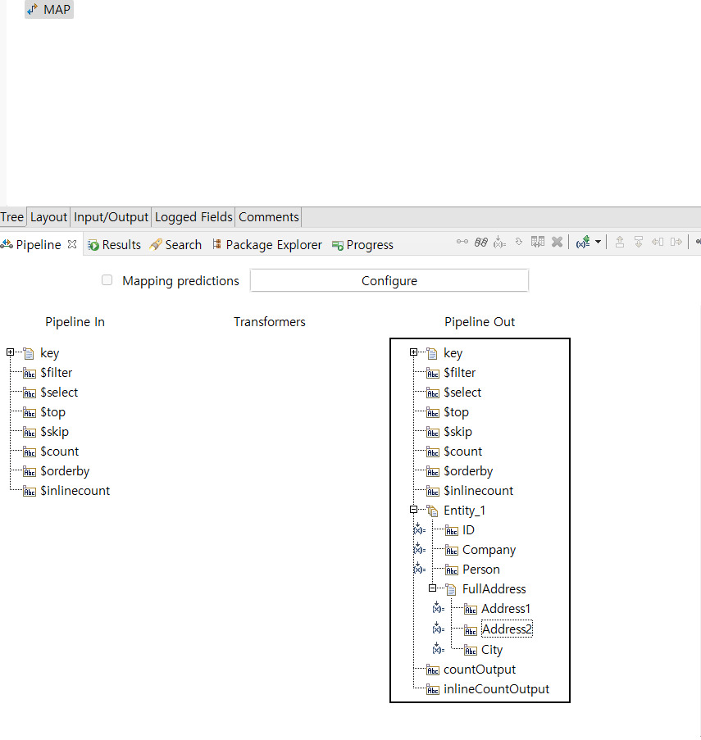Enable the Mapping predictions checkbox
Screen dimensions: 701x740
pyautogui.click(x=107, y=280)
